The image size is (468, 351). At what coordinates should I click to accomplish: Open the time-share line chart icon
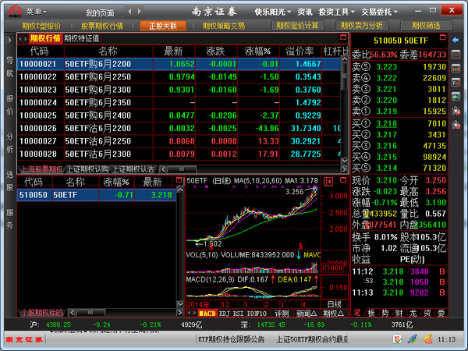click(456, 55)
